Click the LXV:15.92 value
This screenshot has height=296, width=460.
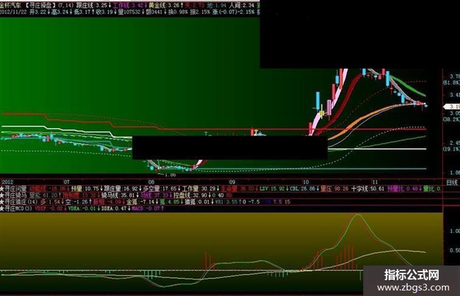(273, 189)
